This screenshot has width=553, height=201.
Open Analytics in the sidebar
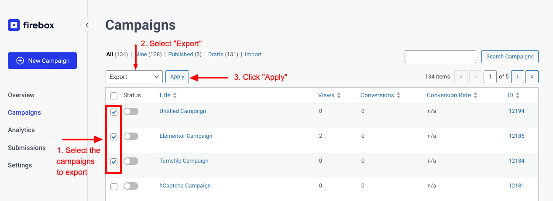(x=21, y=130)
